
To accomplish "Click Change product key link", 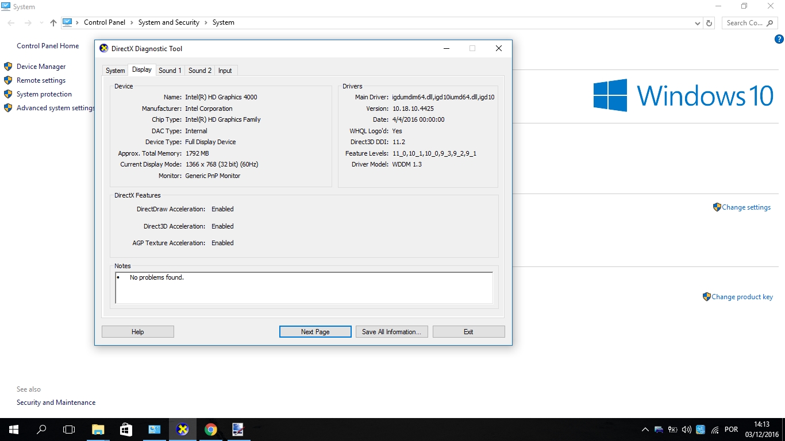I will [x=742, y=297].
